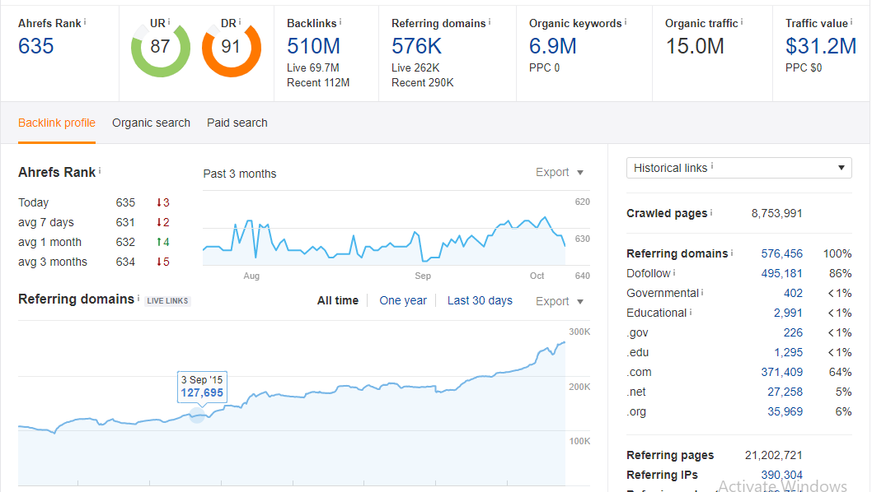Switch to the Paid search tab
Viewport: 872px width, 492px height.
point(237,122)
